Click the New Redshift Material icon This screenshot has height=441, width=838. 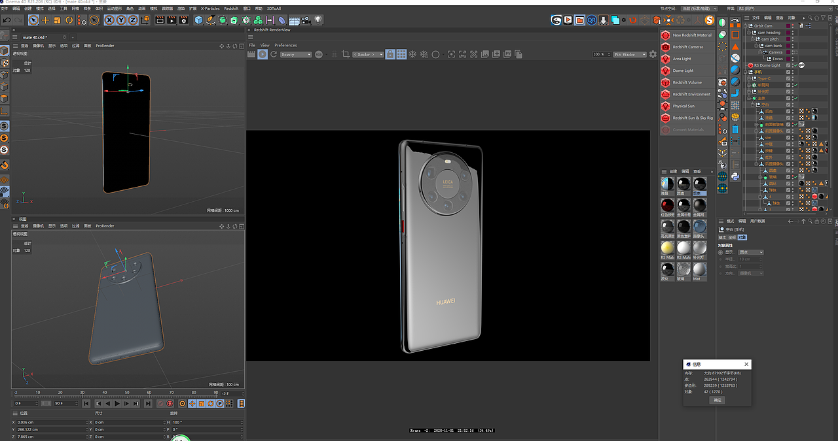click(x=666, y=35)
